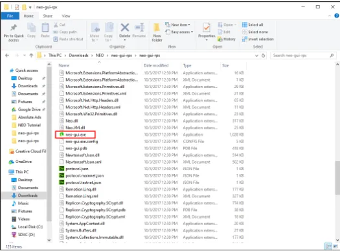Viewport: 340px width, 251px height.
Task: Click the Cut scissors command
Action: [x=60, y=25]
